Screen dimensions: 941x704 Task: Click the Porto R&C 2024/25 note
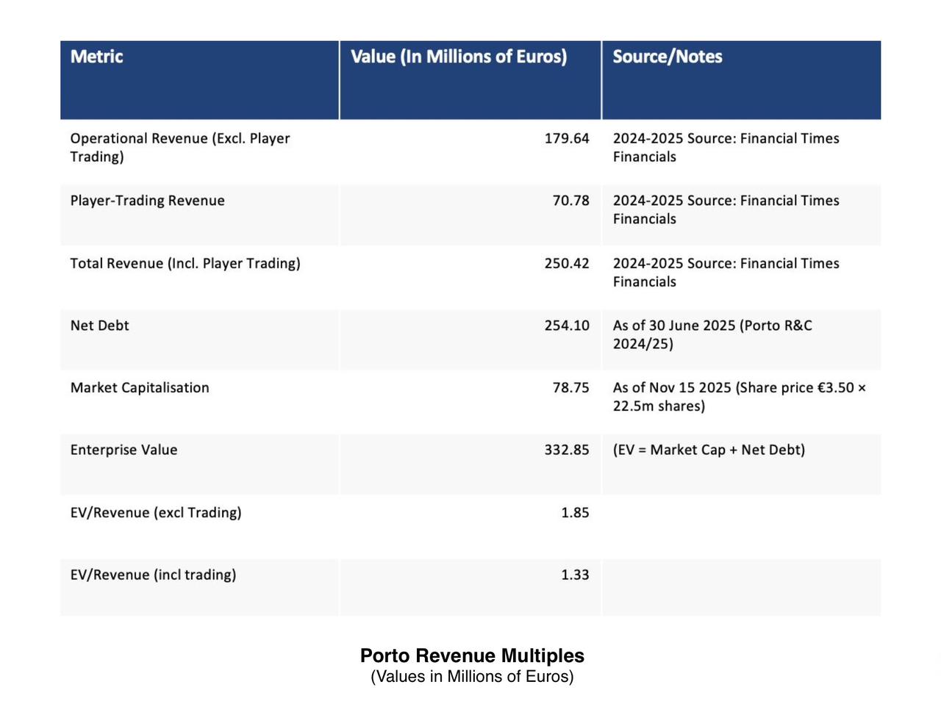[712, 334]
